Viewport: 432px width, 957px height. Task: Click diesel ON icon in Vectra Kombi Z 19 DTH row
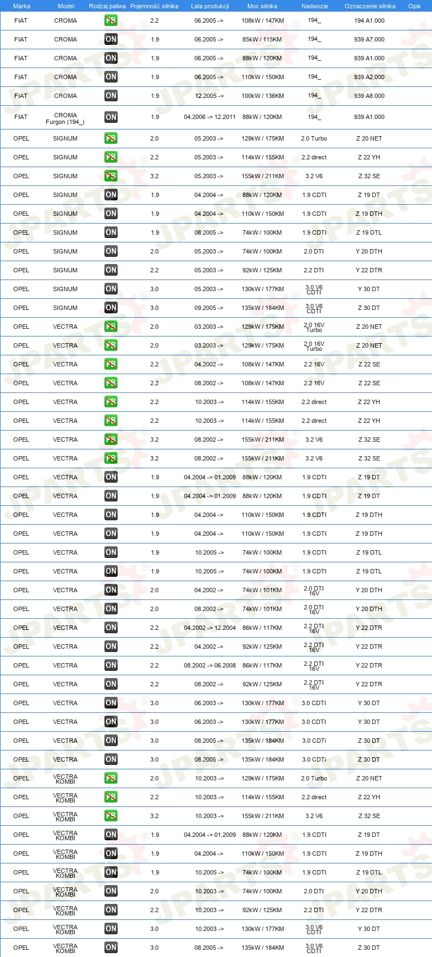tap(111, 853)
